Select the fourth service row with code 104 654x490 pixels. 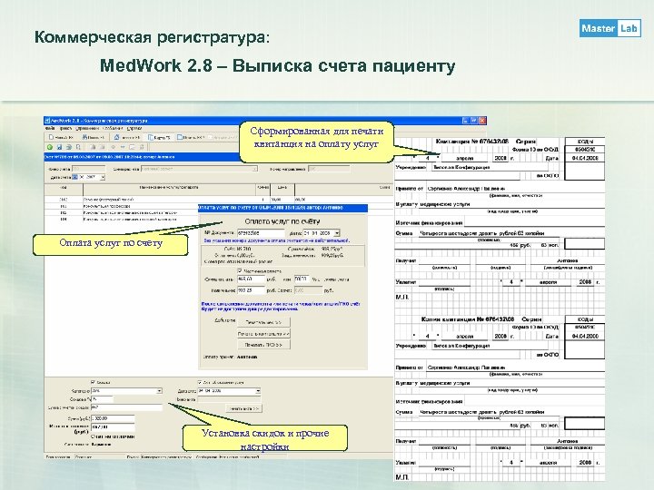coord(121,219)
